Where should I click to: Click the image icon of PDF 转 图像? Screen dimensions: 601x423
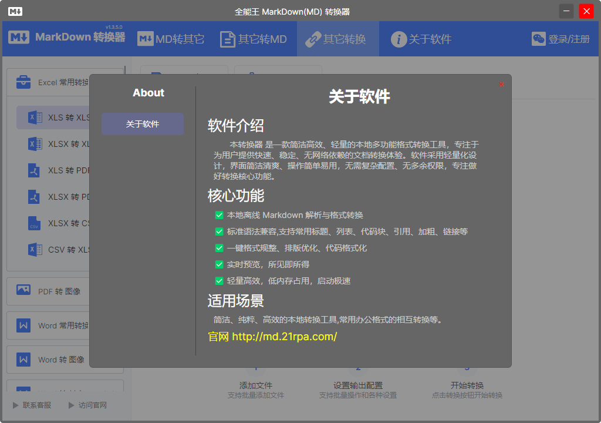coord(23,290)
